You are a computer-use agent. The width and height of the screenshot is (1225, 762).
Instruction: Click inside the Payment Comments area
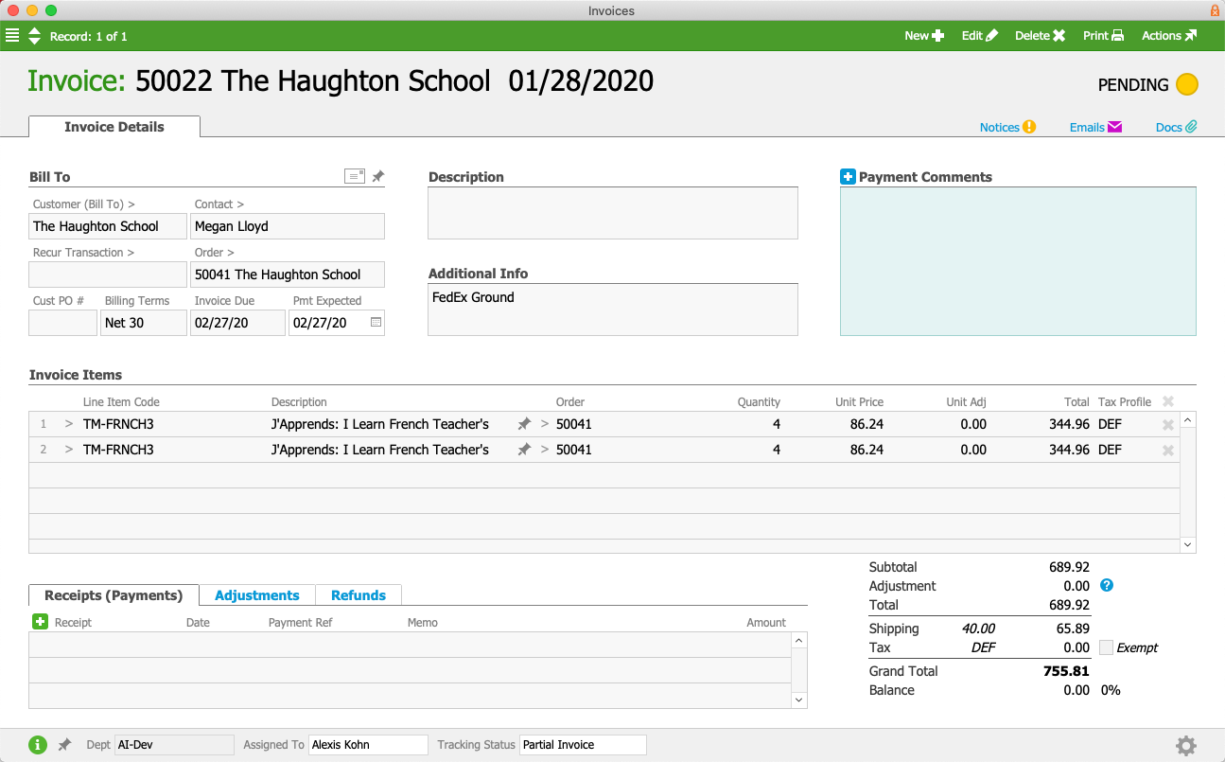(x=1018, y=261)
